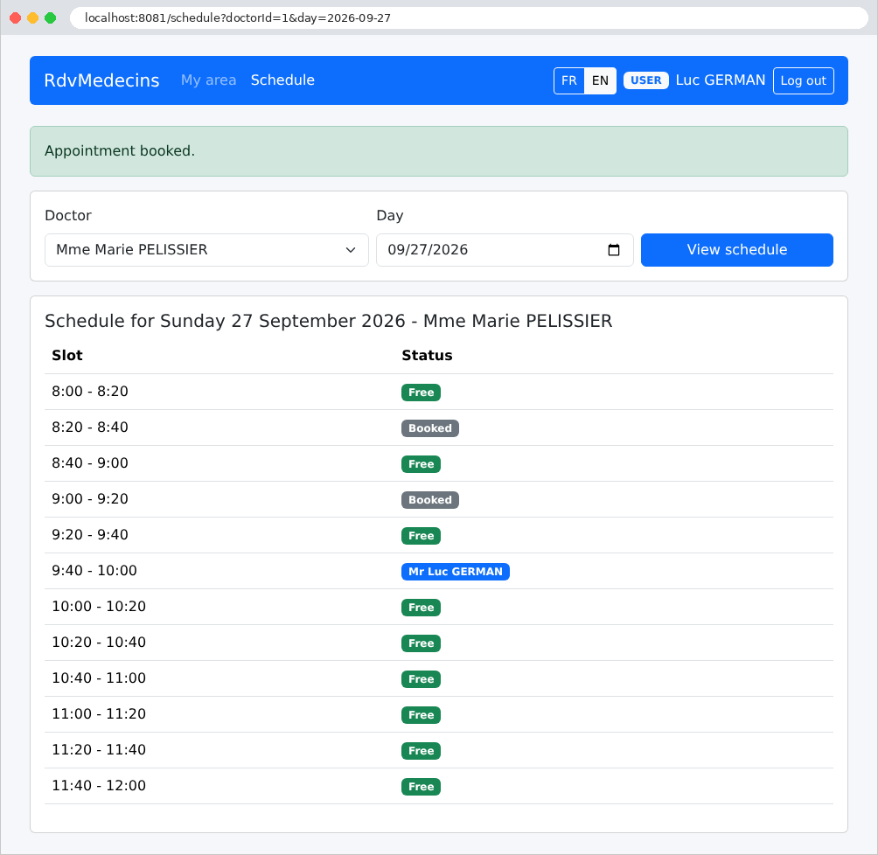Click the Appointment booked. alert message
Viewport: 878px width, 855px height.
tap(439, 151)
